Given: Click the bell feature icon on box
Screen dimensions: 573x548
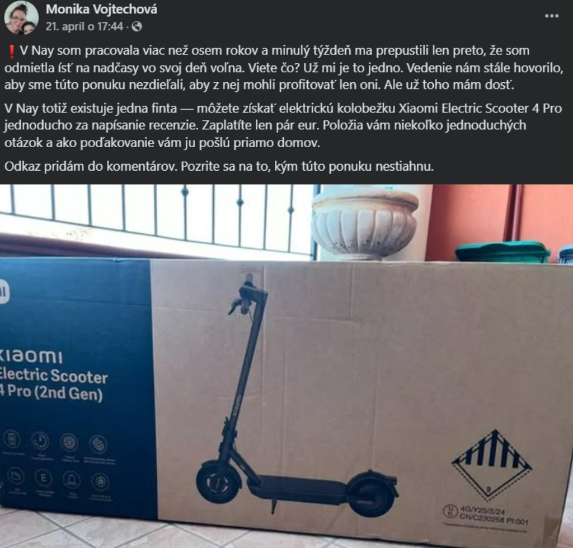Looking at the screenshot, I should tap(72, 479).
